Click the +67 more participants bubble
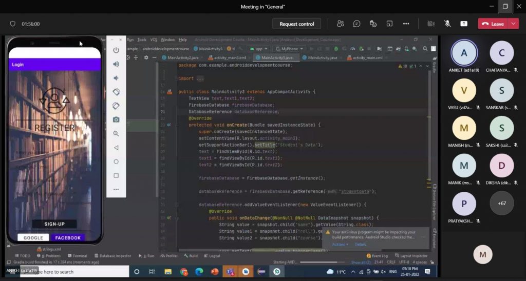Image resolution: width=526 pixels, height=281 pixels. click(502, 203)
